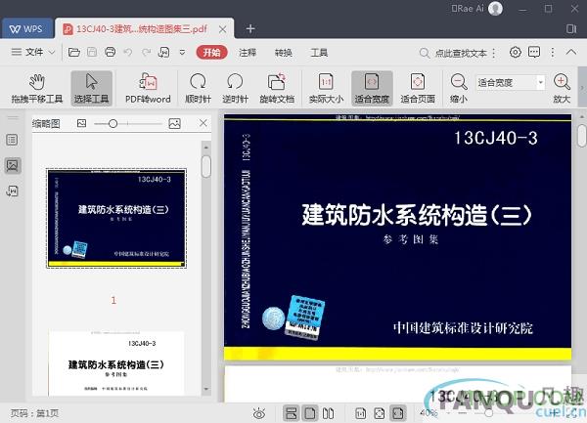Expand ribbon overflow arrow at right edge

pos(582,88)
